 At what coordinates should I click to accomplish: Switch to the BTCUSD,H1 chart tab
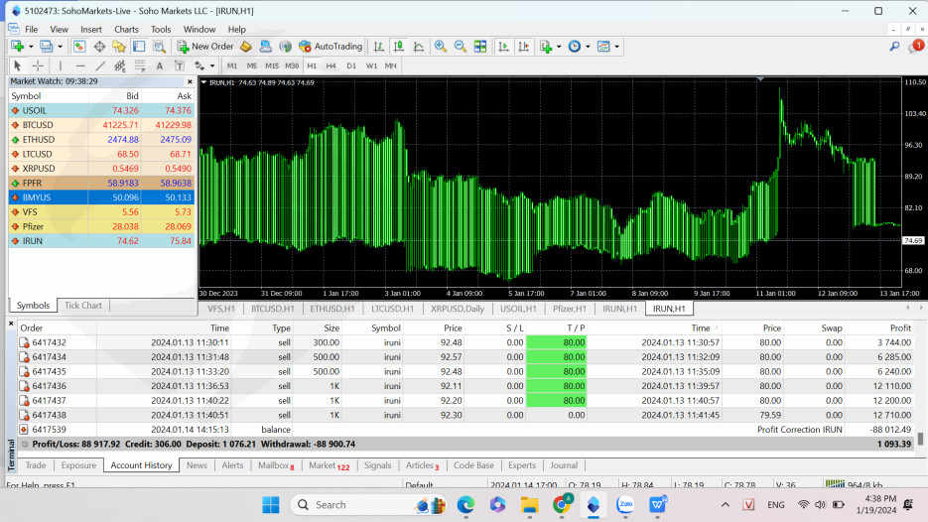point(274,309)
